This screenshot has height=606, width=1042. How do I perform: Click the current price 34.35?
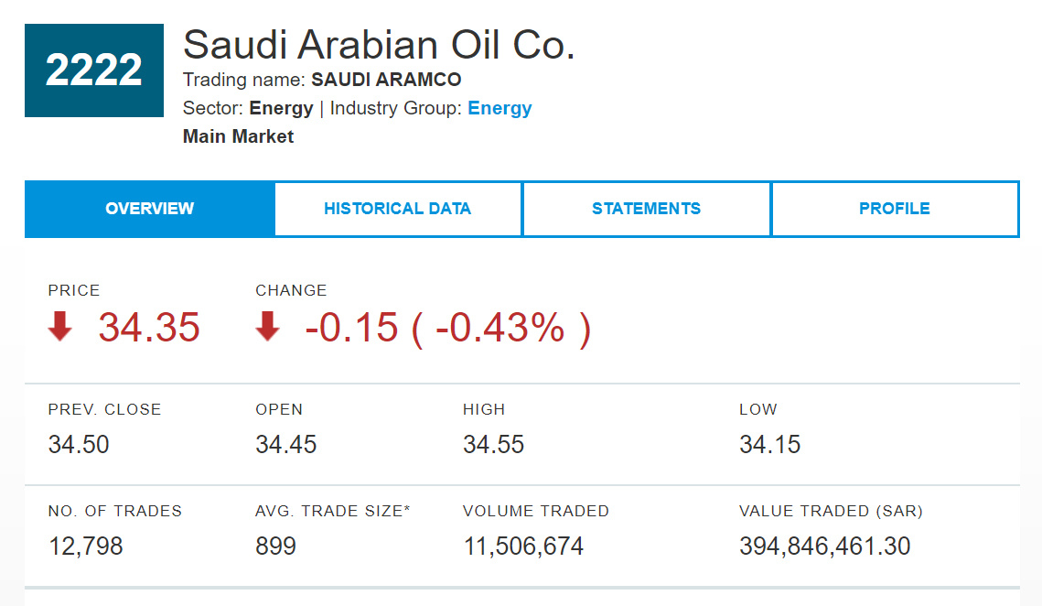(x=149, y=328)
